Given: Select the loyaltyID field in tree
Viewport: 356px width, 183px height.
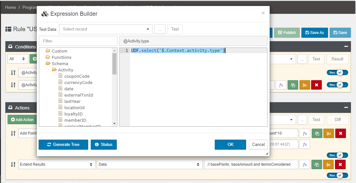Looking at the screenshot, I should coord(73,114).
